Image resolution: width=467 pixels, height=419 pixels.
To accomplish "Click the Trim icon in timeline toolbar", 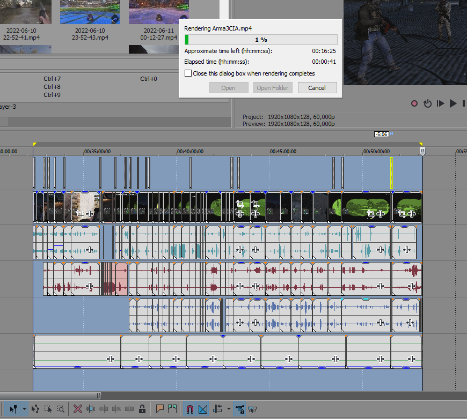I will pos(91,409).
